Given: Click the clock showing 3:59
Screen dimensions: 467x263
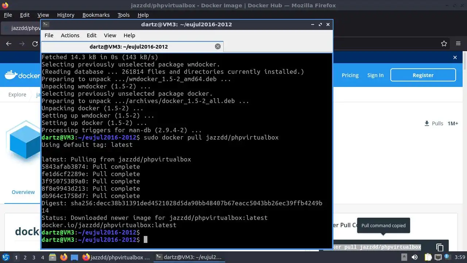Looking at the screenshot, I should point(460,258).
